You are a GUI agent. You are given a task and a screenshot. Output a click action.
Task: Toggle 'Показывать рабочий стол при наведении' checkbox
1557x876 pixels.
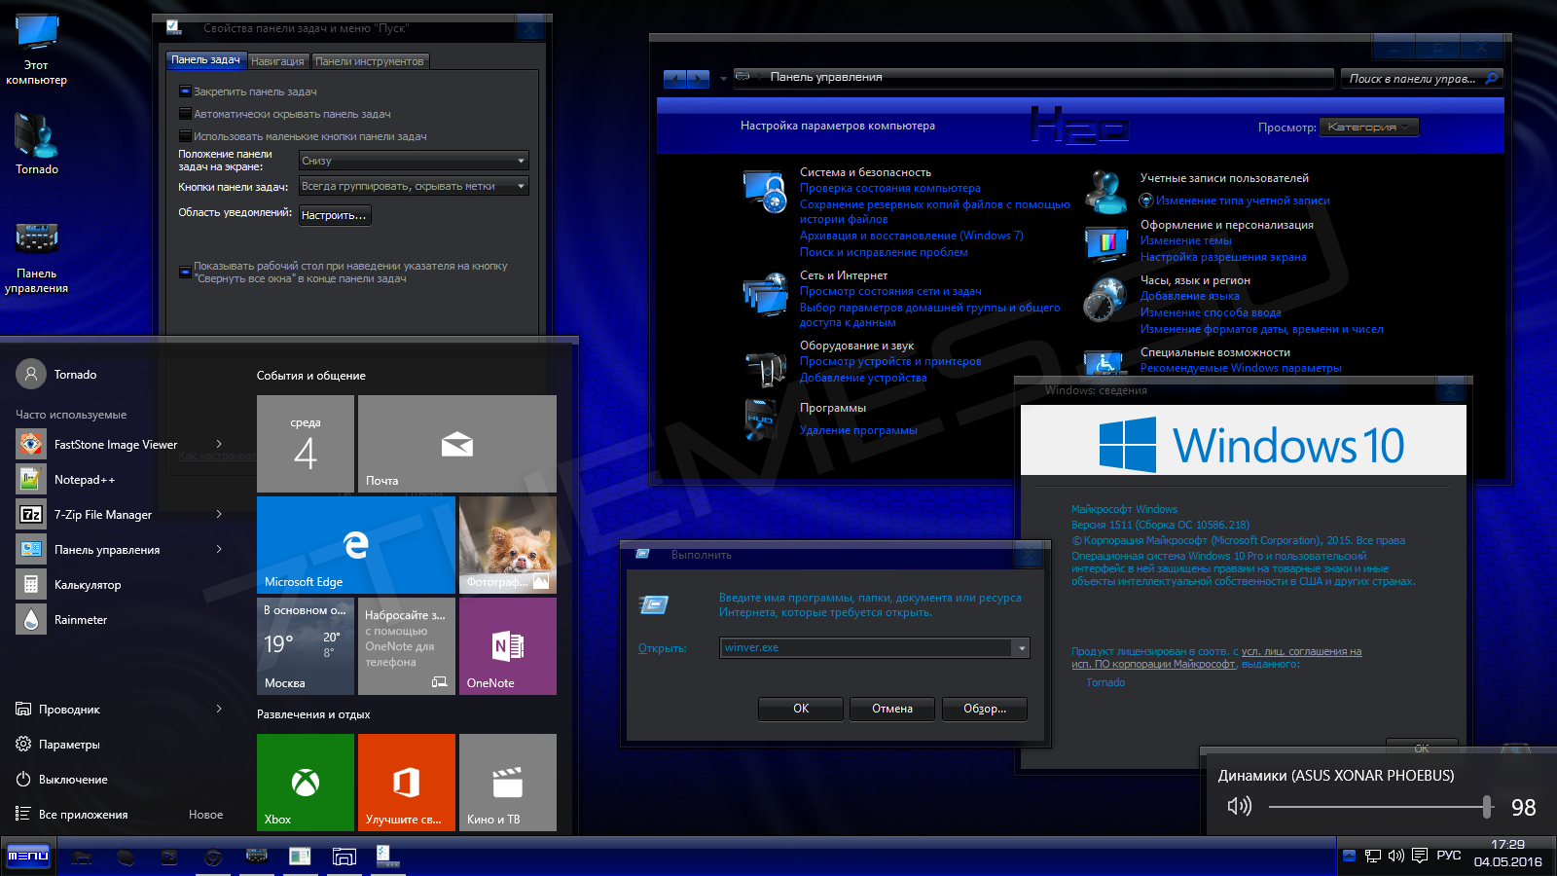point(185,272)
